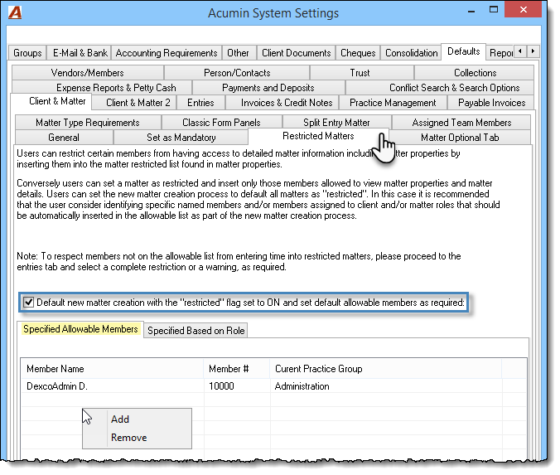
Task: Click the Administration practice group cell
Action: pyautogui.click(x=386, y=386)
